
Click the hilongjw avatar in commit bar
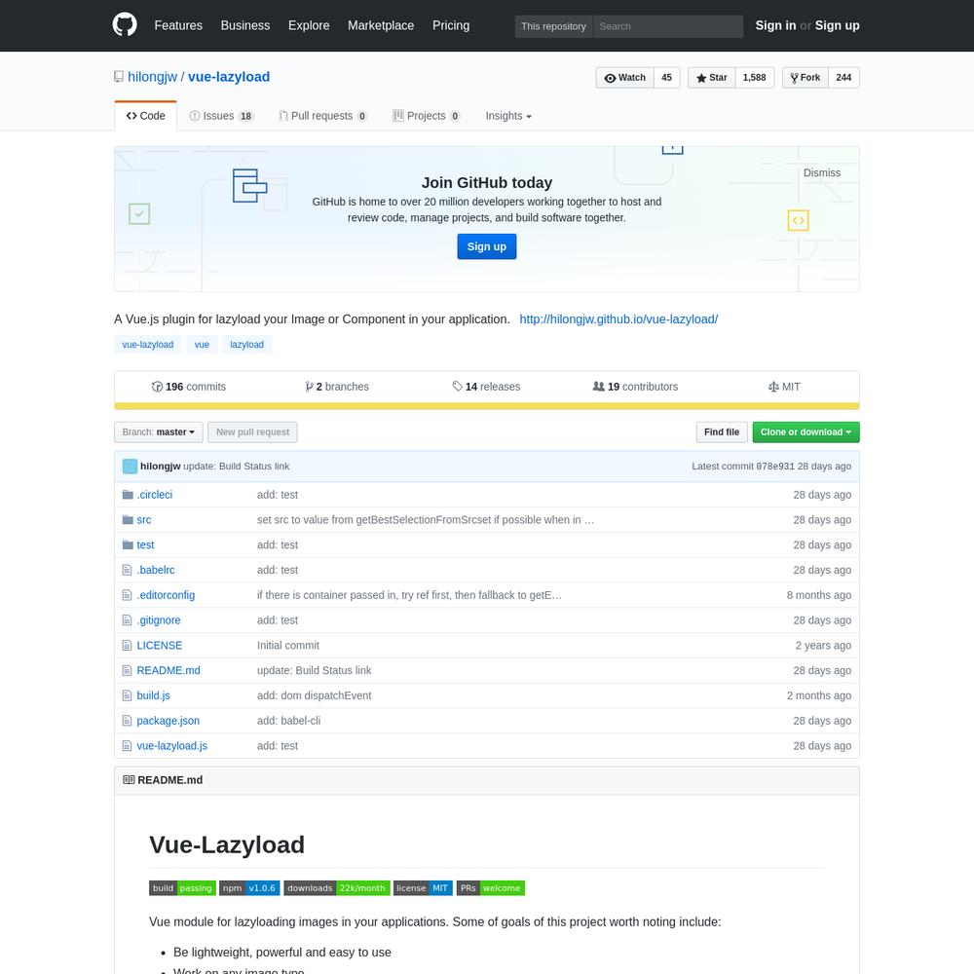130,467
